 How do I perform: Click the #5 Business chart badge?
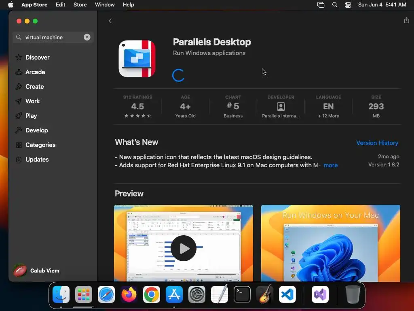[233, 107]
